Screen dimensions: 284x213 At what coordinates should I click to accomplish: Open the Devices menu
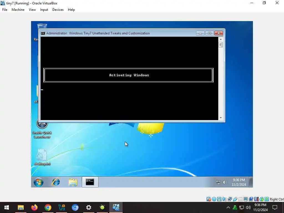pos(58,10)
